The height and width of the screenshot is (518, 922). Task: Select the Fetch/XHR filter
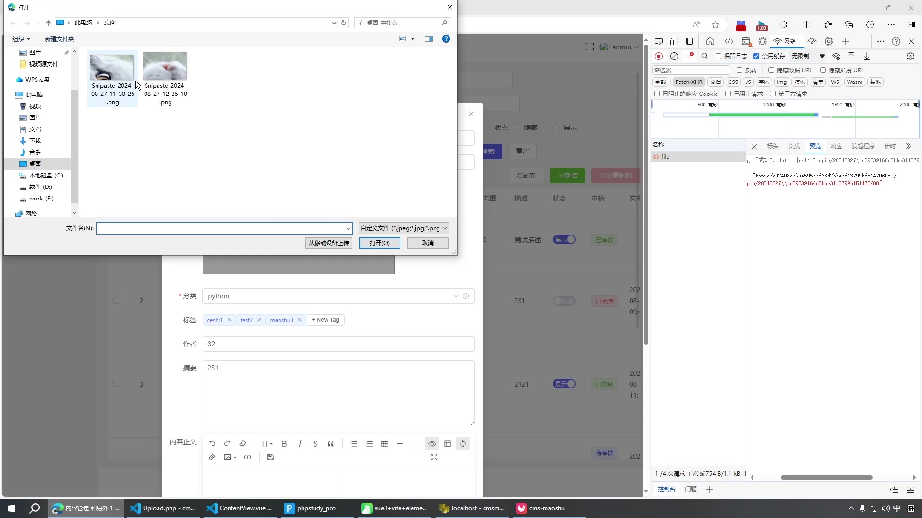pos(689,82)
